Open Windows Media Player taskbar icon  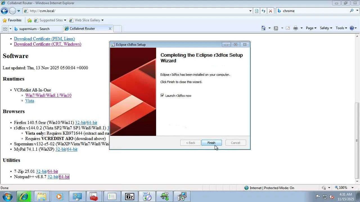click(x=59, y=196)
